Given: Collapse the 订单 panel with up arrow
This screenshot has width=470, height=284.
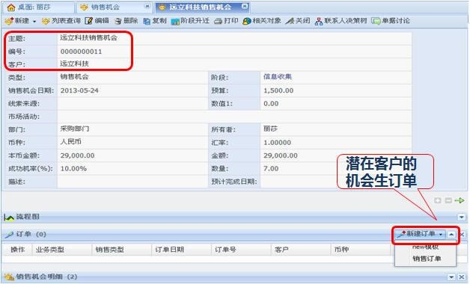Looking at the screenshot, I should click(451, 235).
